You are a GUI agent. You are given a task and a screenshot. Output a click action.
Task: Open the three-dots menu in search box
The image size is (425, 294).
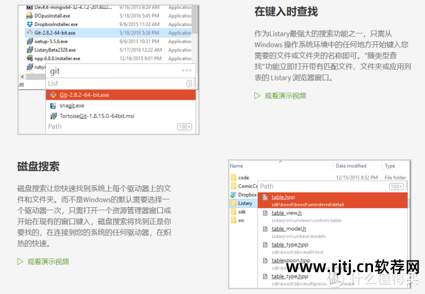[187, 70]
